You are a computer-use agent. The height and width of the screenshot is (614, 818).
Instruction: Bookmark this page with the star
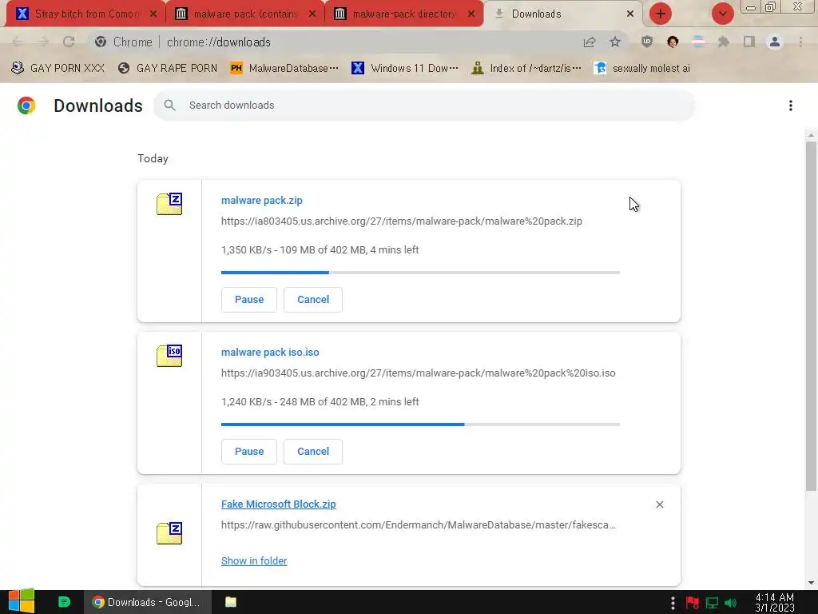(x=615, y=42)
